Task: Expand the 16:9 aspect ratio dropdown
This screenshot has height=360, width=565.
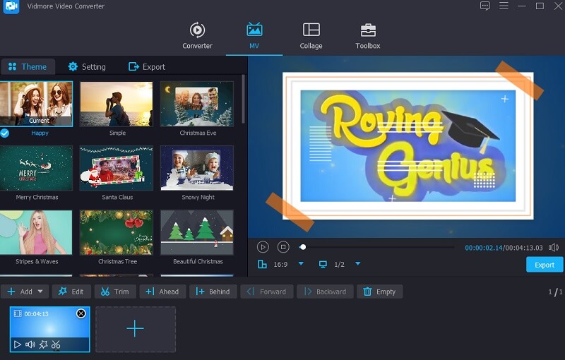Action: 301,264
